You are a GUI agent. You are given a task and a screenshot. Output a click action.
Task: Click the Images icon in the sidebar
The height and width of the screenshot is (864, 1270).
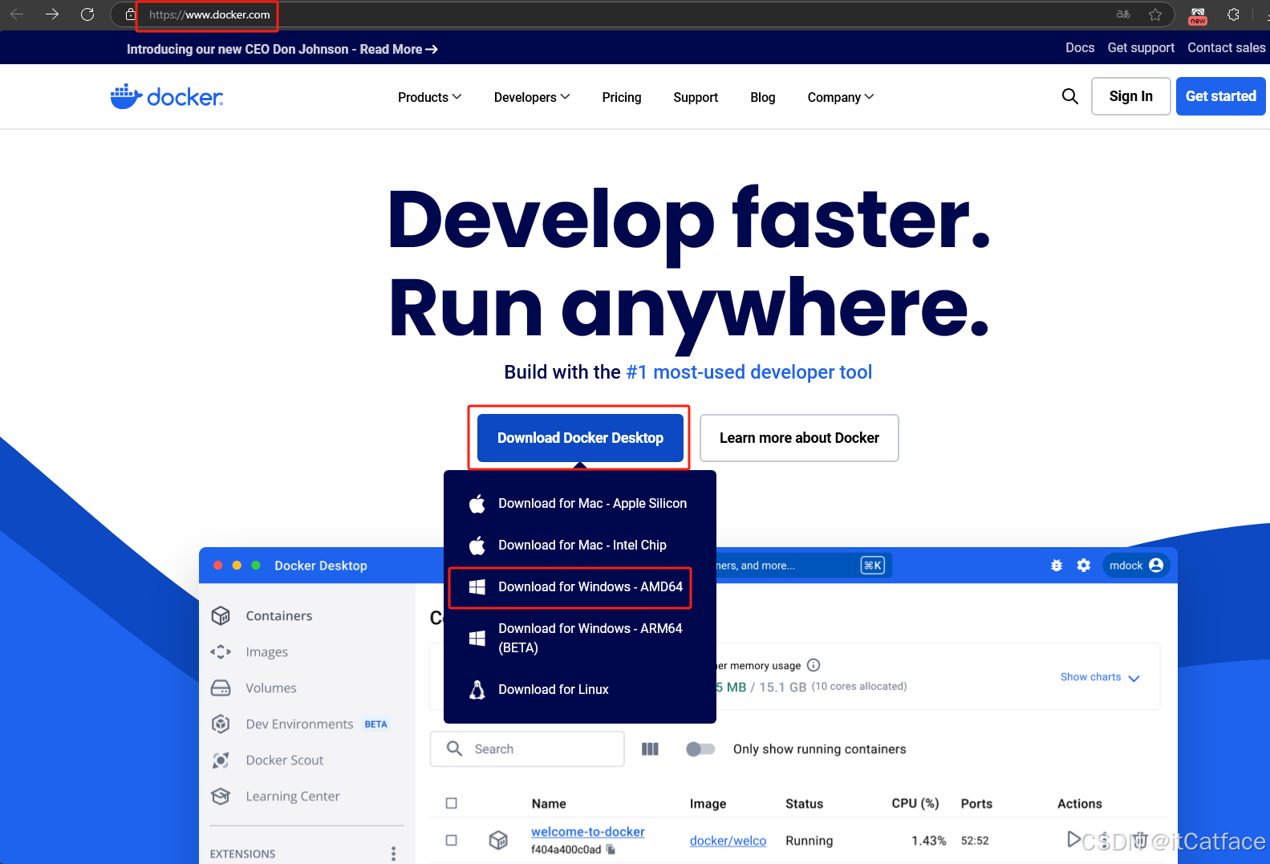tap(221, 651)
